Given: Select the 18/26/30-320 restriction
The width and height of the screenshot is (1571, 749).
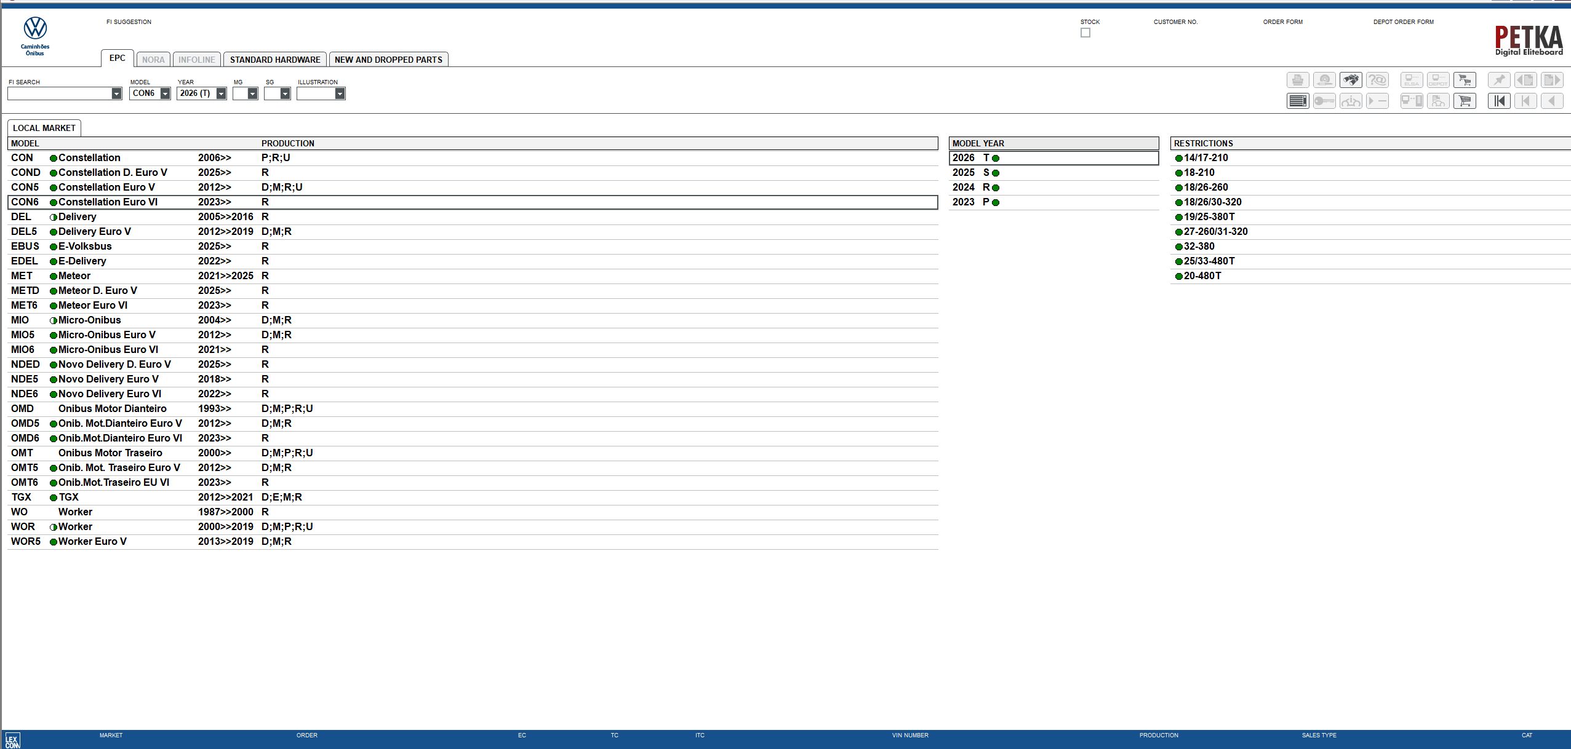Looking at the screenshot, I should [x=1370, y=202].
